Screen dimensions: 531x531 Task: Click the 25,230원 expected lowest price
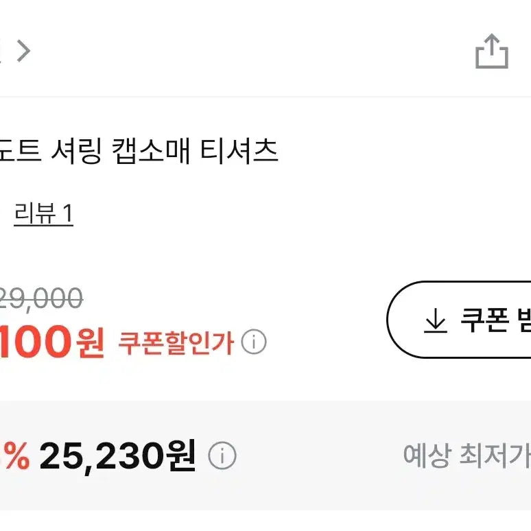117,456
